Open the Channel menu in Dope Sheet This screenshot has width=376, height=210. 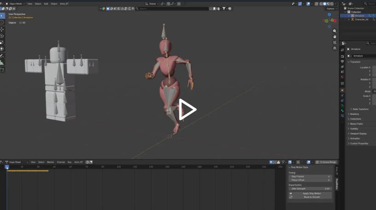pos(61,162)
